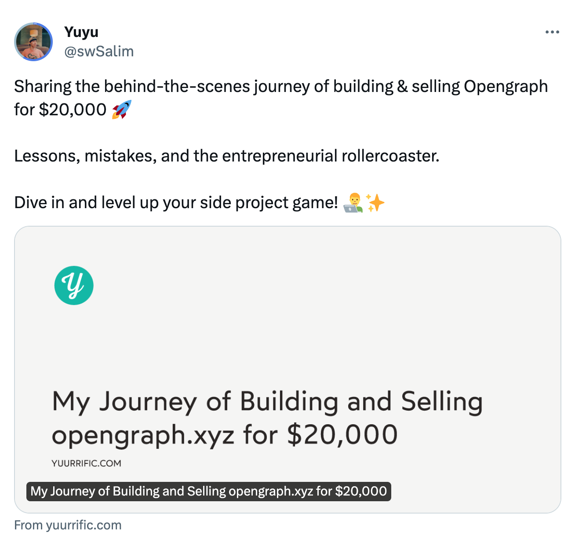Click the man technologist emoji
This screenshot has width=575, height=536.
click(353, 203)
